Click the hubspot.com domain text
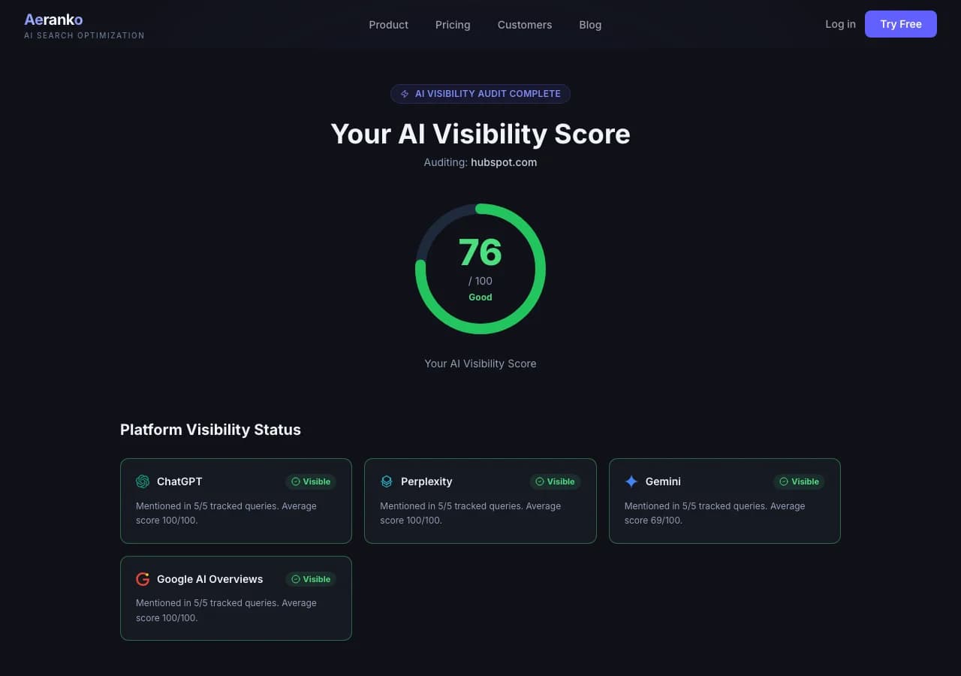 pyautogui.click(x=504, y=162)
